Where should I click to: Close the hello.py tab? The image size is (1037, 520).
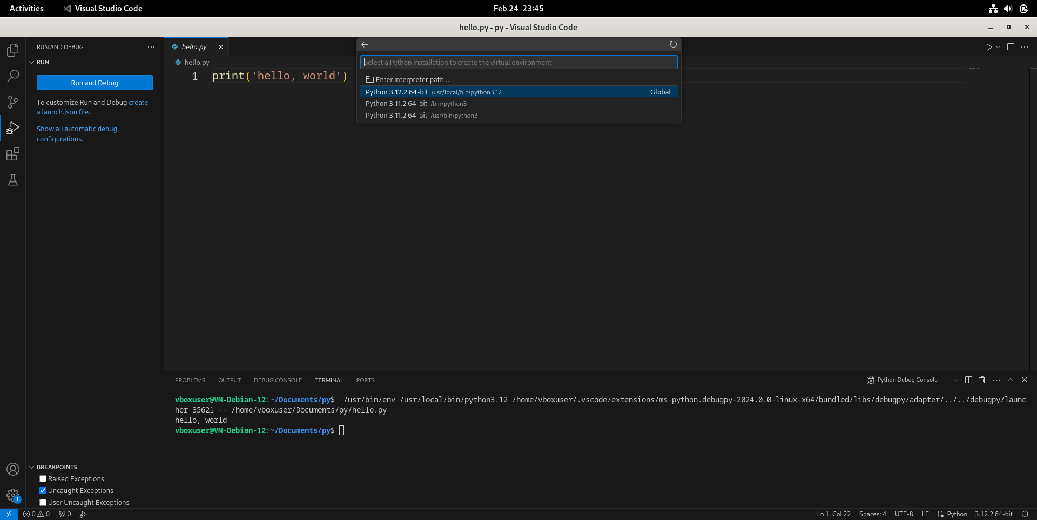click(x=221, y=47)
